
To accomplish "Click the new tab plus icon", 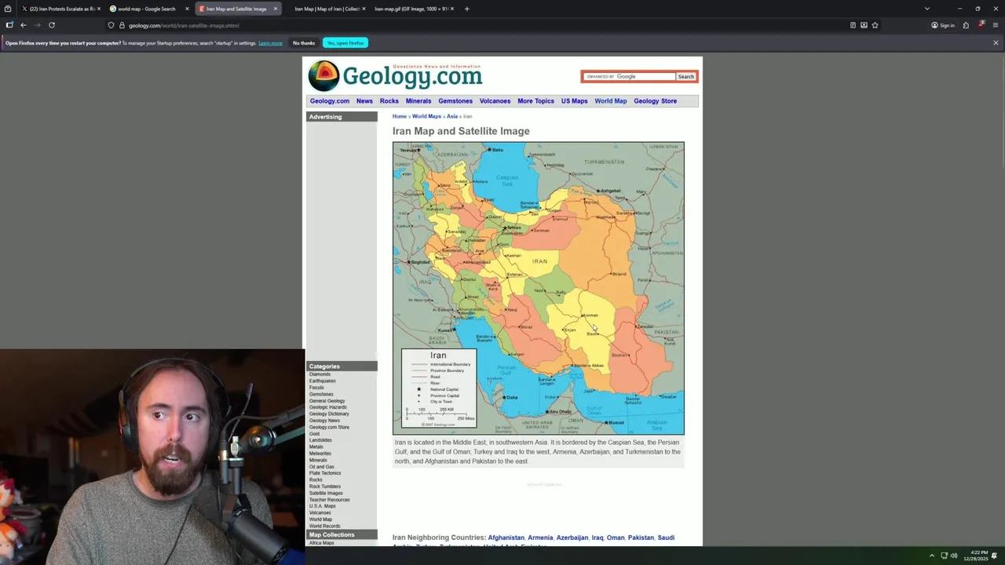I will point(466,9).
